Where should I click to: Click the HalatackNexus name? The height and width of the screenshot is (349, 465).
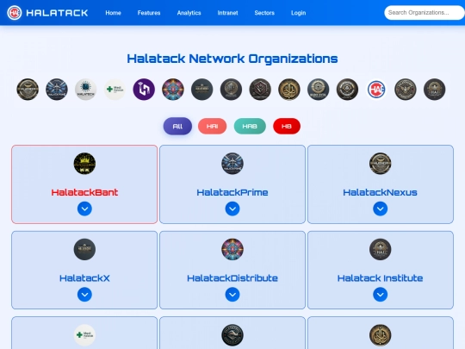click(x=381, y=192)
